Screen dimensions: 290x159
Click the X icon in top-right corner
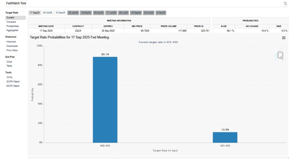coord(285,3)
